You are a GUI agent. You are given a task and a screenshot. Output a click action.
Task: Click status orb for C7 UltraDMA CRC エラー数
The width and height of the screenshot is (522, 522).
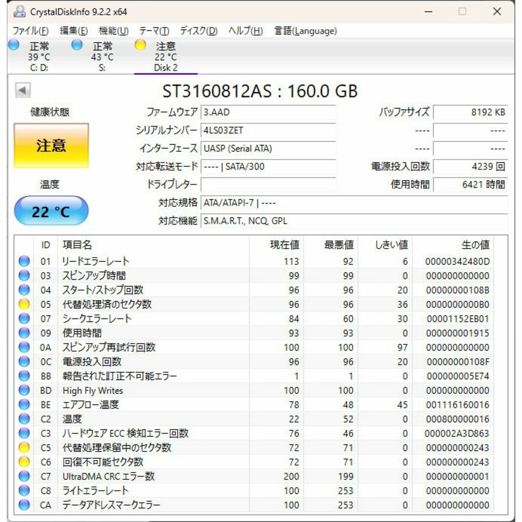(24, 476)
